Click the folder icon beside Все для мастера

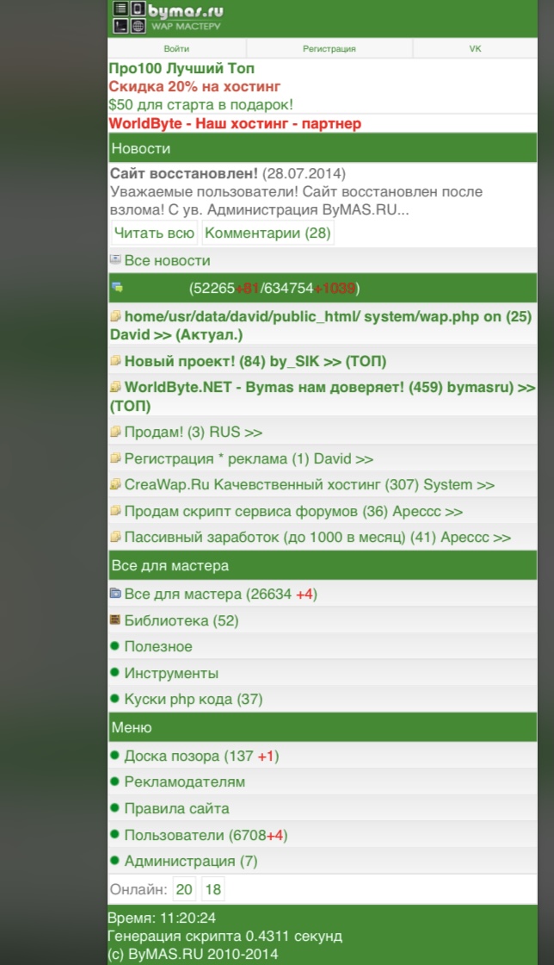pos(116,594)
